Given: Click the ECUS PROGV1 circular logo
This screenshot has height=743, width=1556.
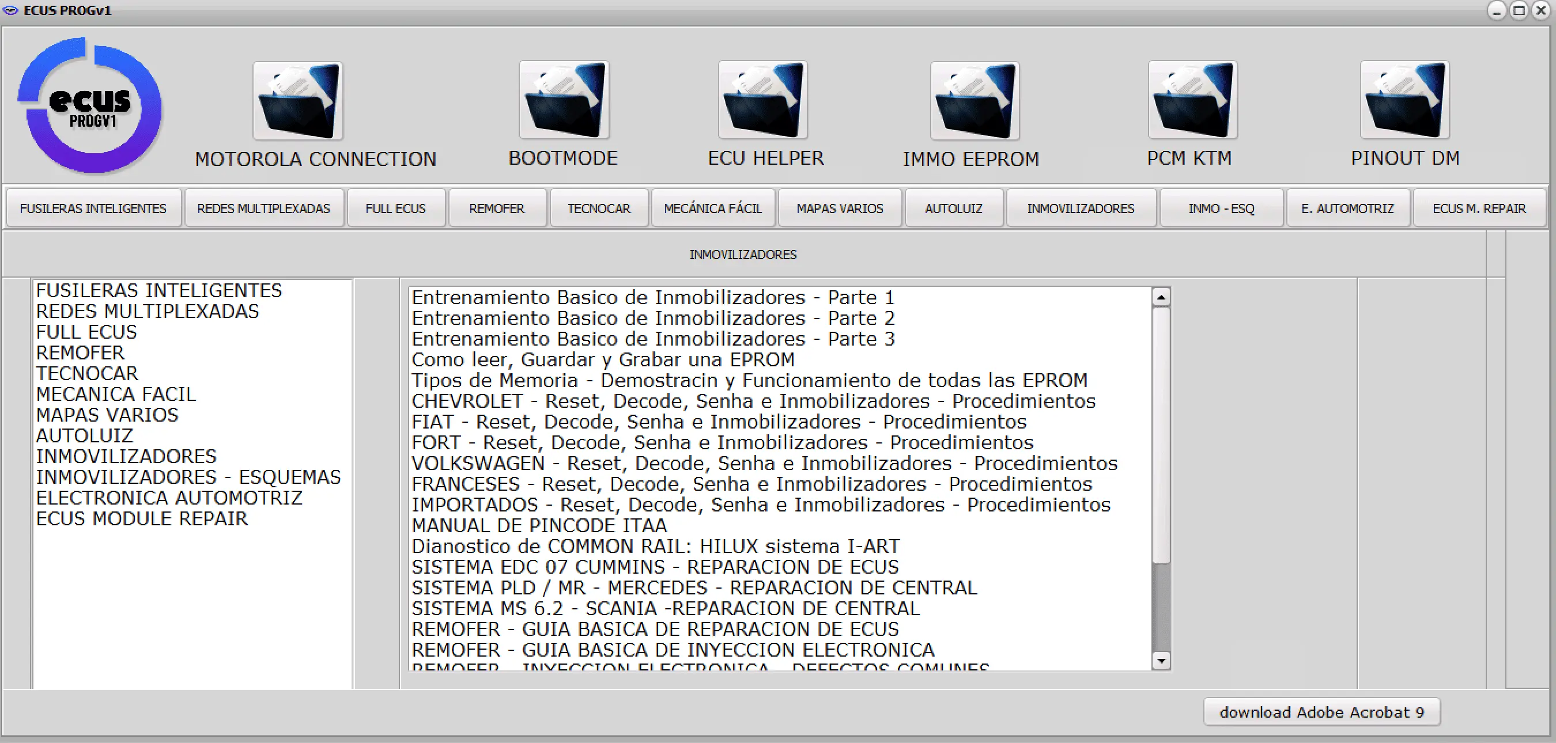Looking at the screenshot, I should point(90,105).
